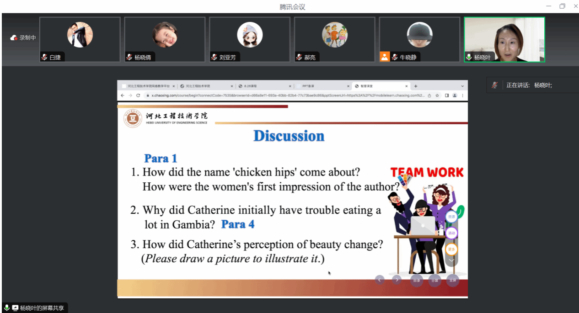Open the Chrome three-dot menu
This screenshot has height=313, width=579.
462,95
